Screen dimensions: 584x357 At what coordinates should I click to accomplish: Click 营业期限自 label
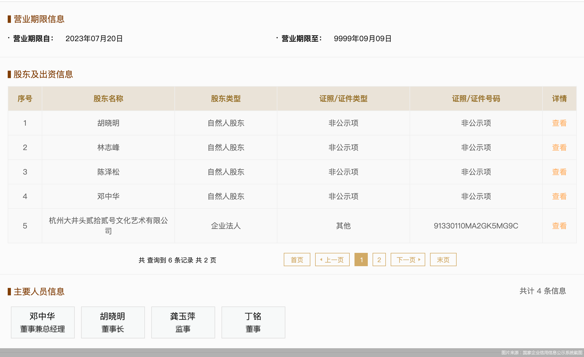pyautogui.click(x=33, y=39)
